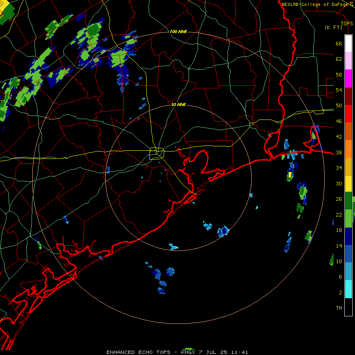Pick the cyan legend swatch near 2
Screen dimensions: 355x355
[348, 289]
